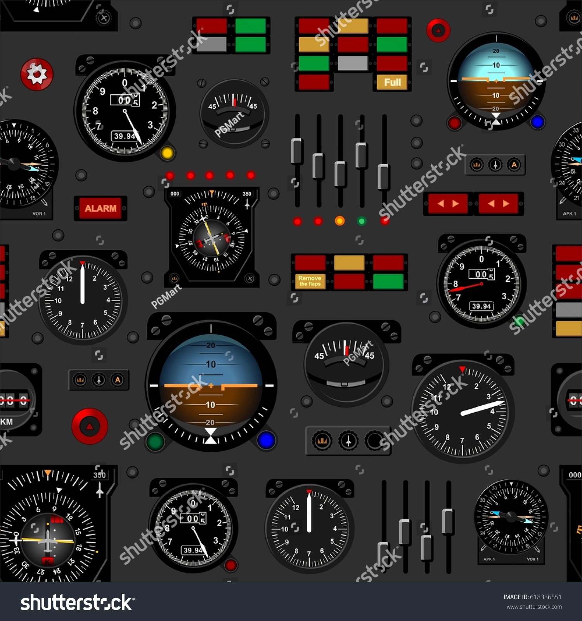Toggle the gray light in the Full button panel
The image size is (582, 621).
pos(353,63)
